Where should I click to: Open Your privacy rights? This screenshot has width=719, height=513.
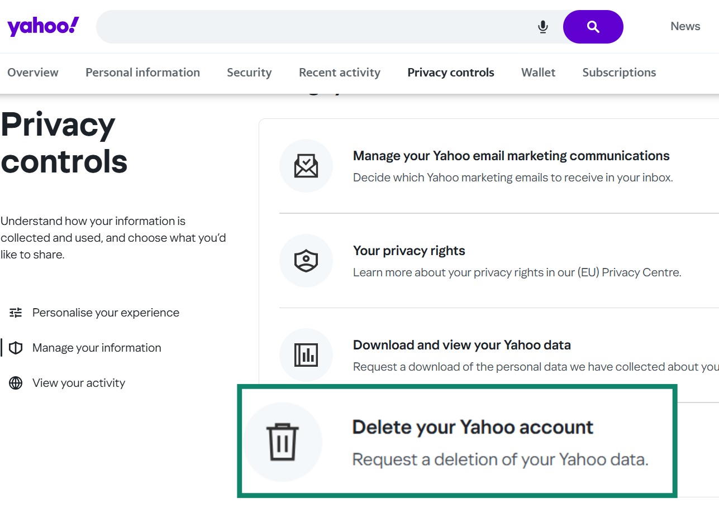tap(408, 251)
